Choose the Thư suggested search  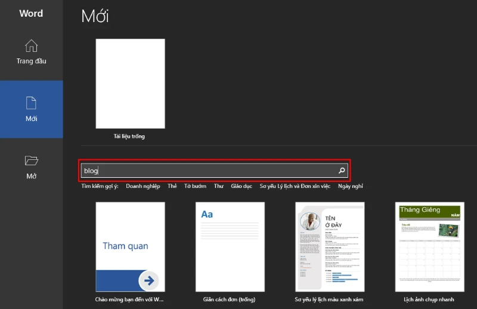(x=218, y=186)
